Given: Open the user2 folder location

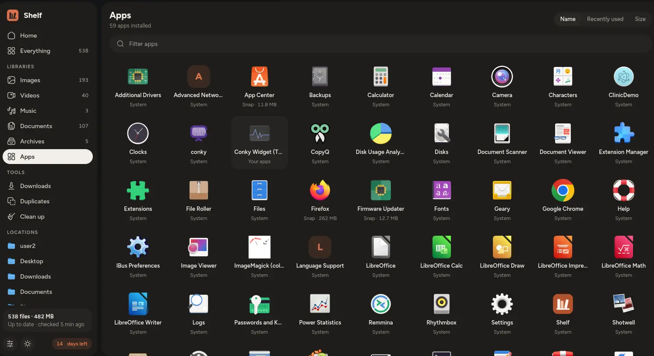Looking at the screenshot, I should pyautogui.click(x=48, y=246).
